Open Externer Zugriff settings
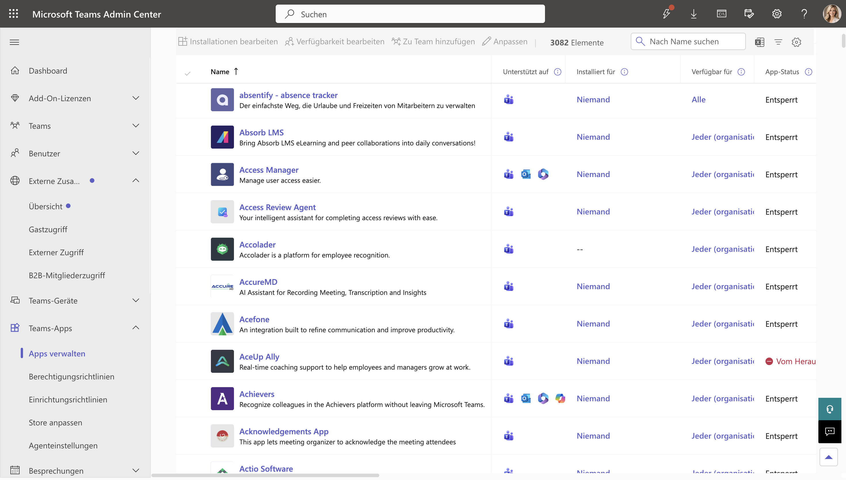The image size is (846, 480). (x=56, y=253)
